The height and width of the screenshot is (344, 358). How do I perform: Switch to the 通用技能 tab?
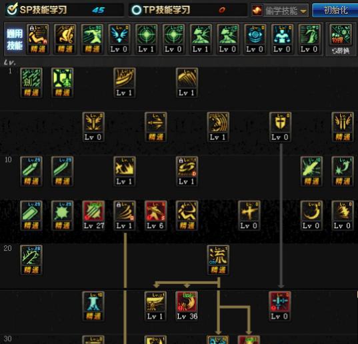pos(15,39)
